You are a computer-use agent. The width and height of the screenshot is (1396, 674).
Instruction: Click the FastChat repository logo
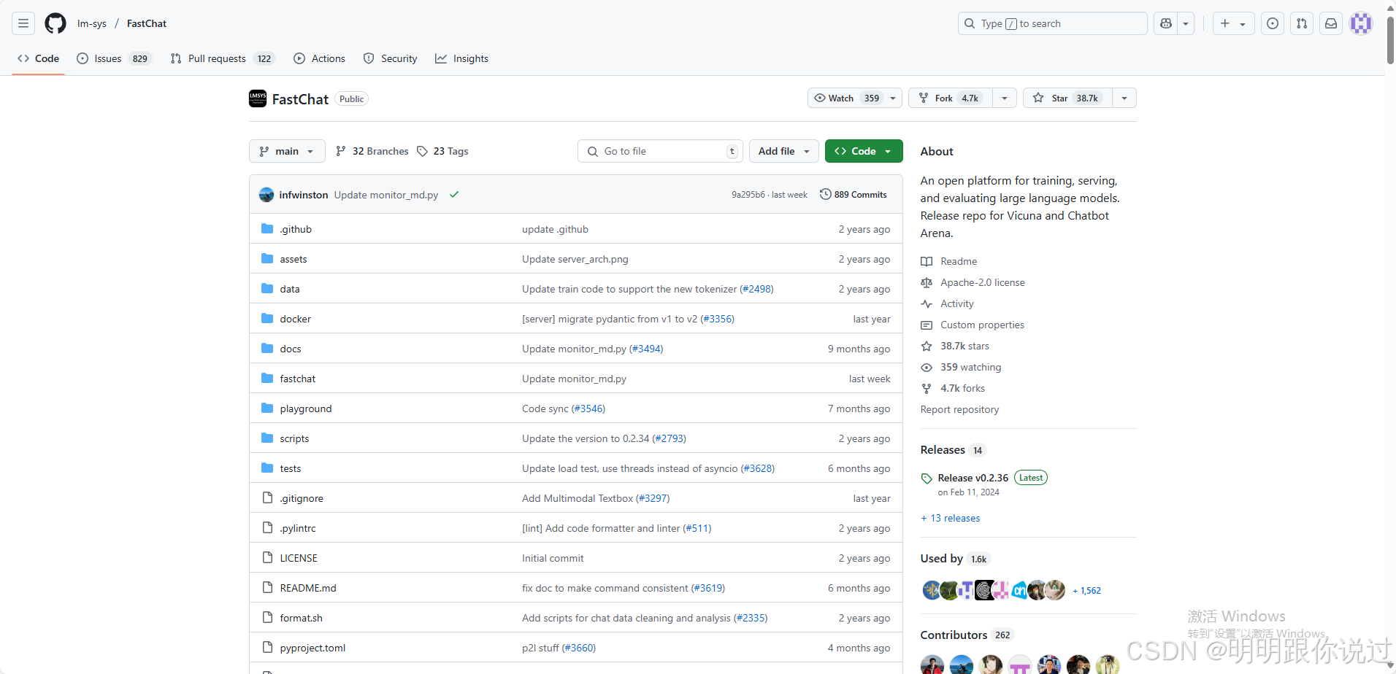pos(258,98)
